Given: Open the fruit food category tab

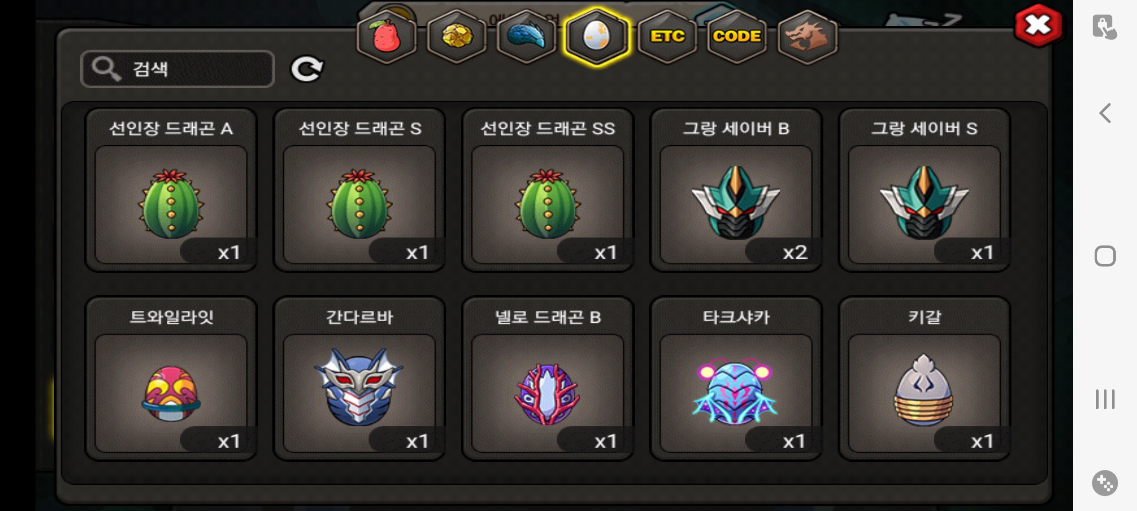Looking at the screenshot, I should pyautogui.click(x=387, y=36).
